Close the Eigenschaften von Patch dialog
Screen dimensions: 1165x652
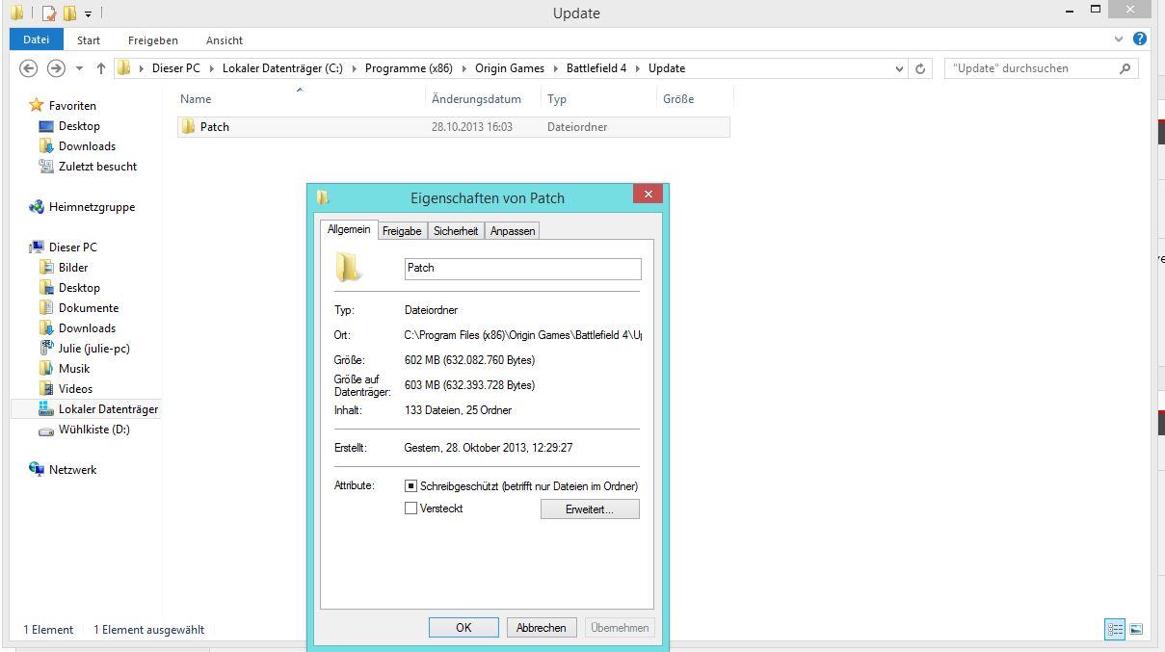649,195
